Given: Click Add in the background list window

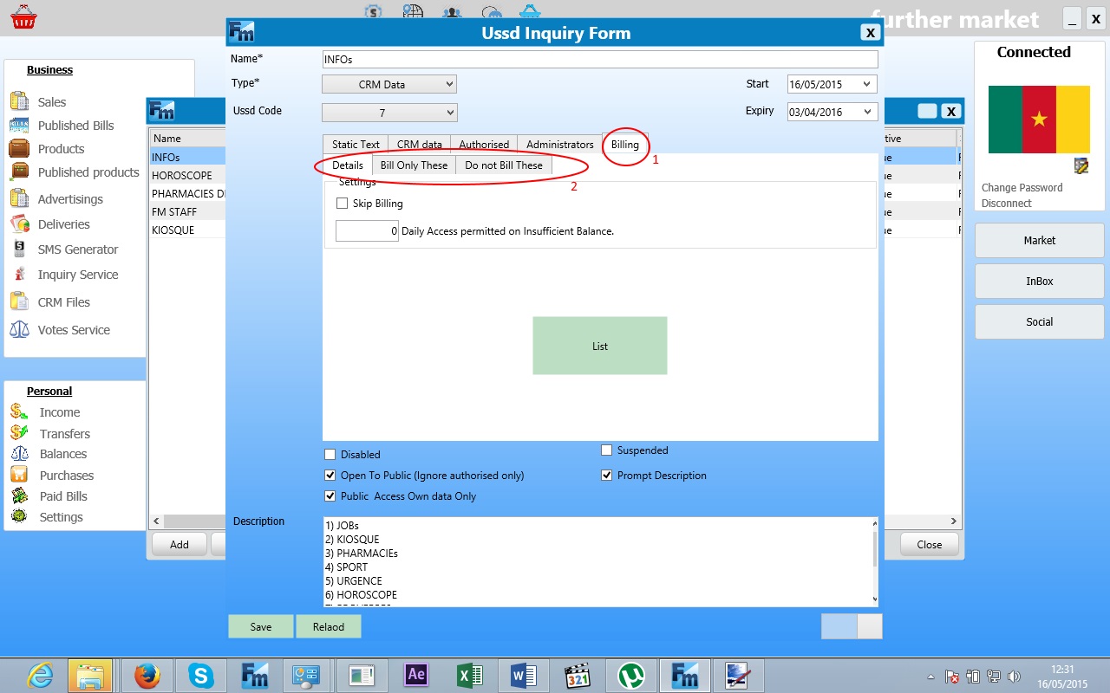Looking at the screenshot, I should tap(180, 545).
